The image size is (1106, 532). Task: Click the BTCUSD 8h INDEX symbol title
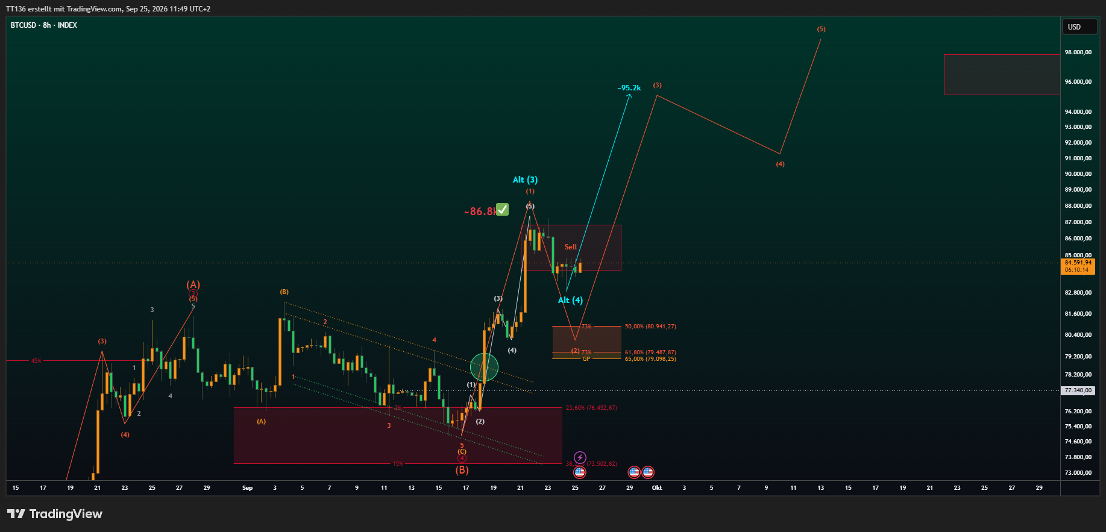pyautogui.click(x=44, y=25)
